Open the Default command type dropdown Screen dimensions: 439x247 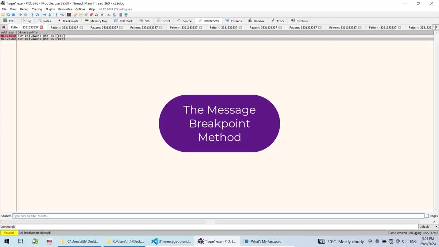[429, 227]
